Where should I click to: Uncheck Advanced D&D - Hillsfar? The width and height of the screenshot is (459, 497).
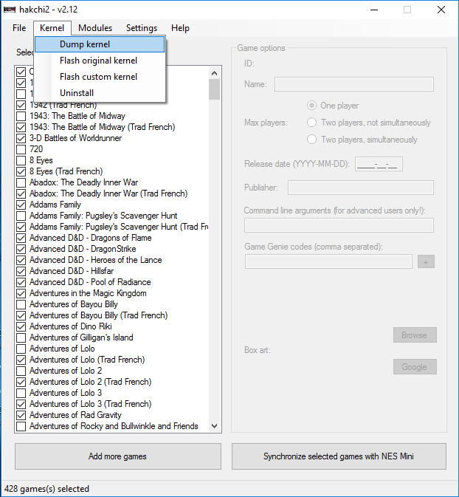tap(21, 271)
